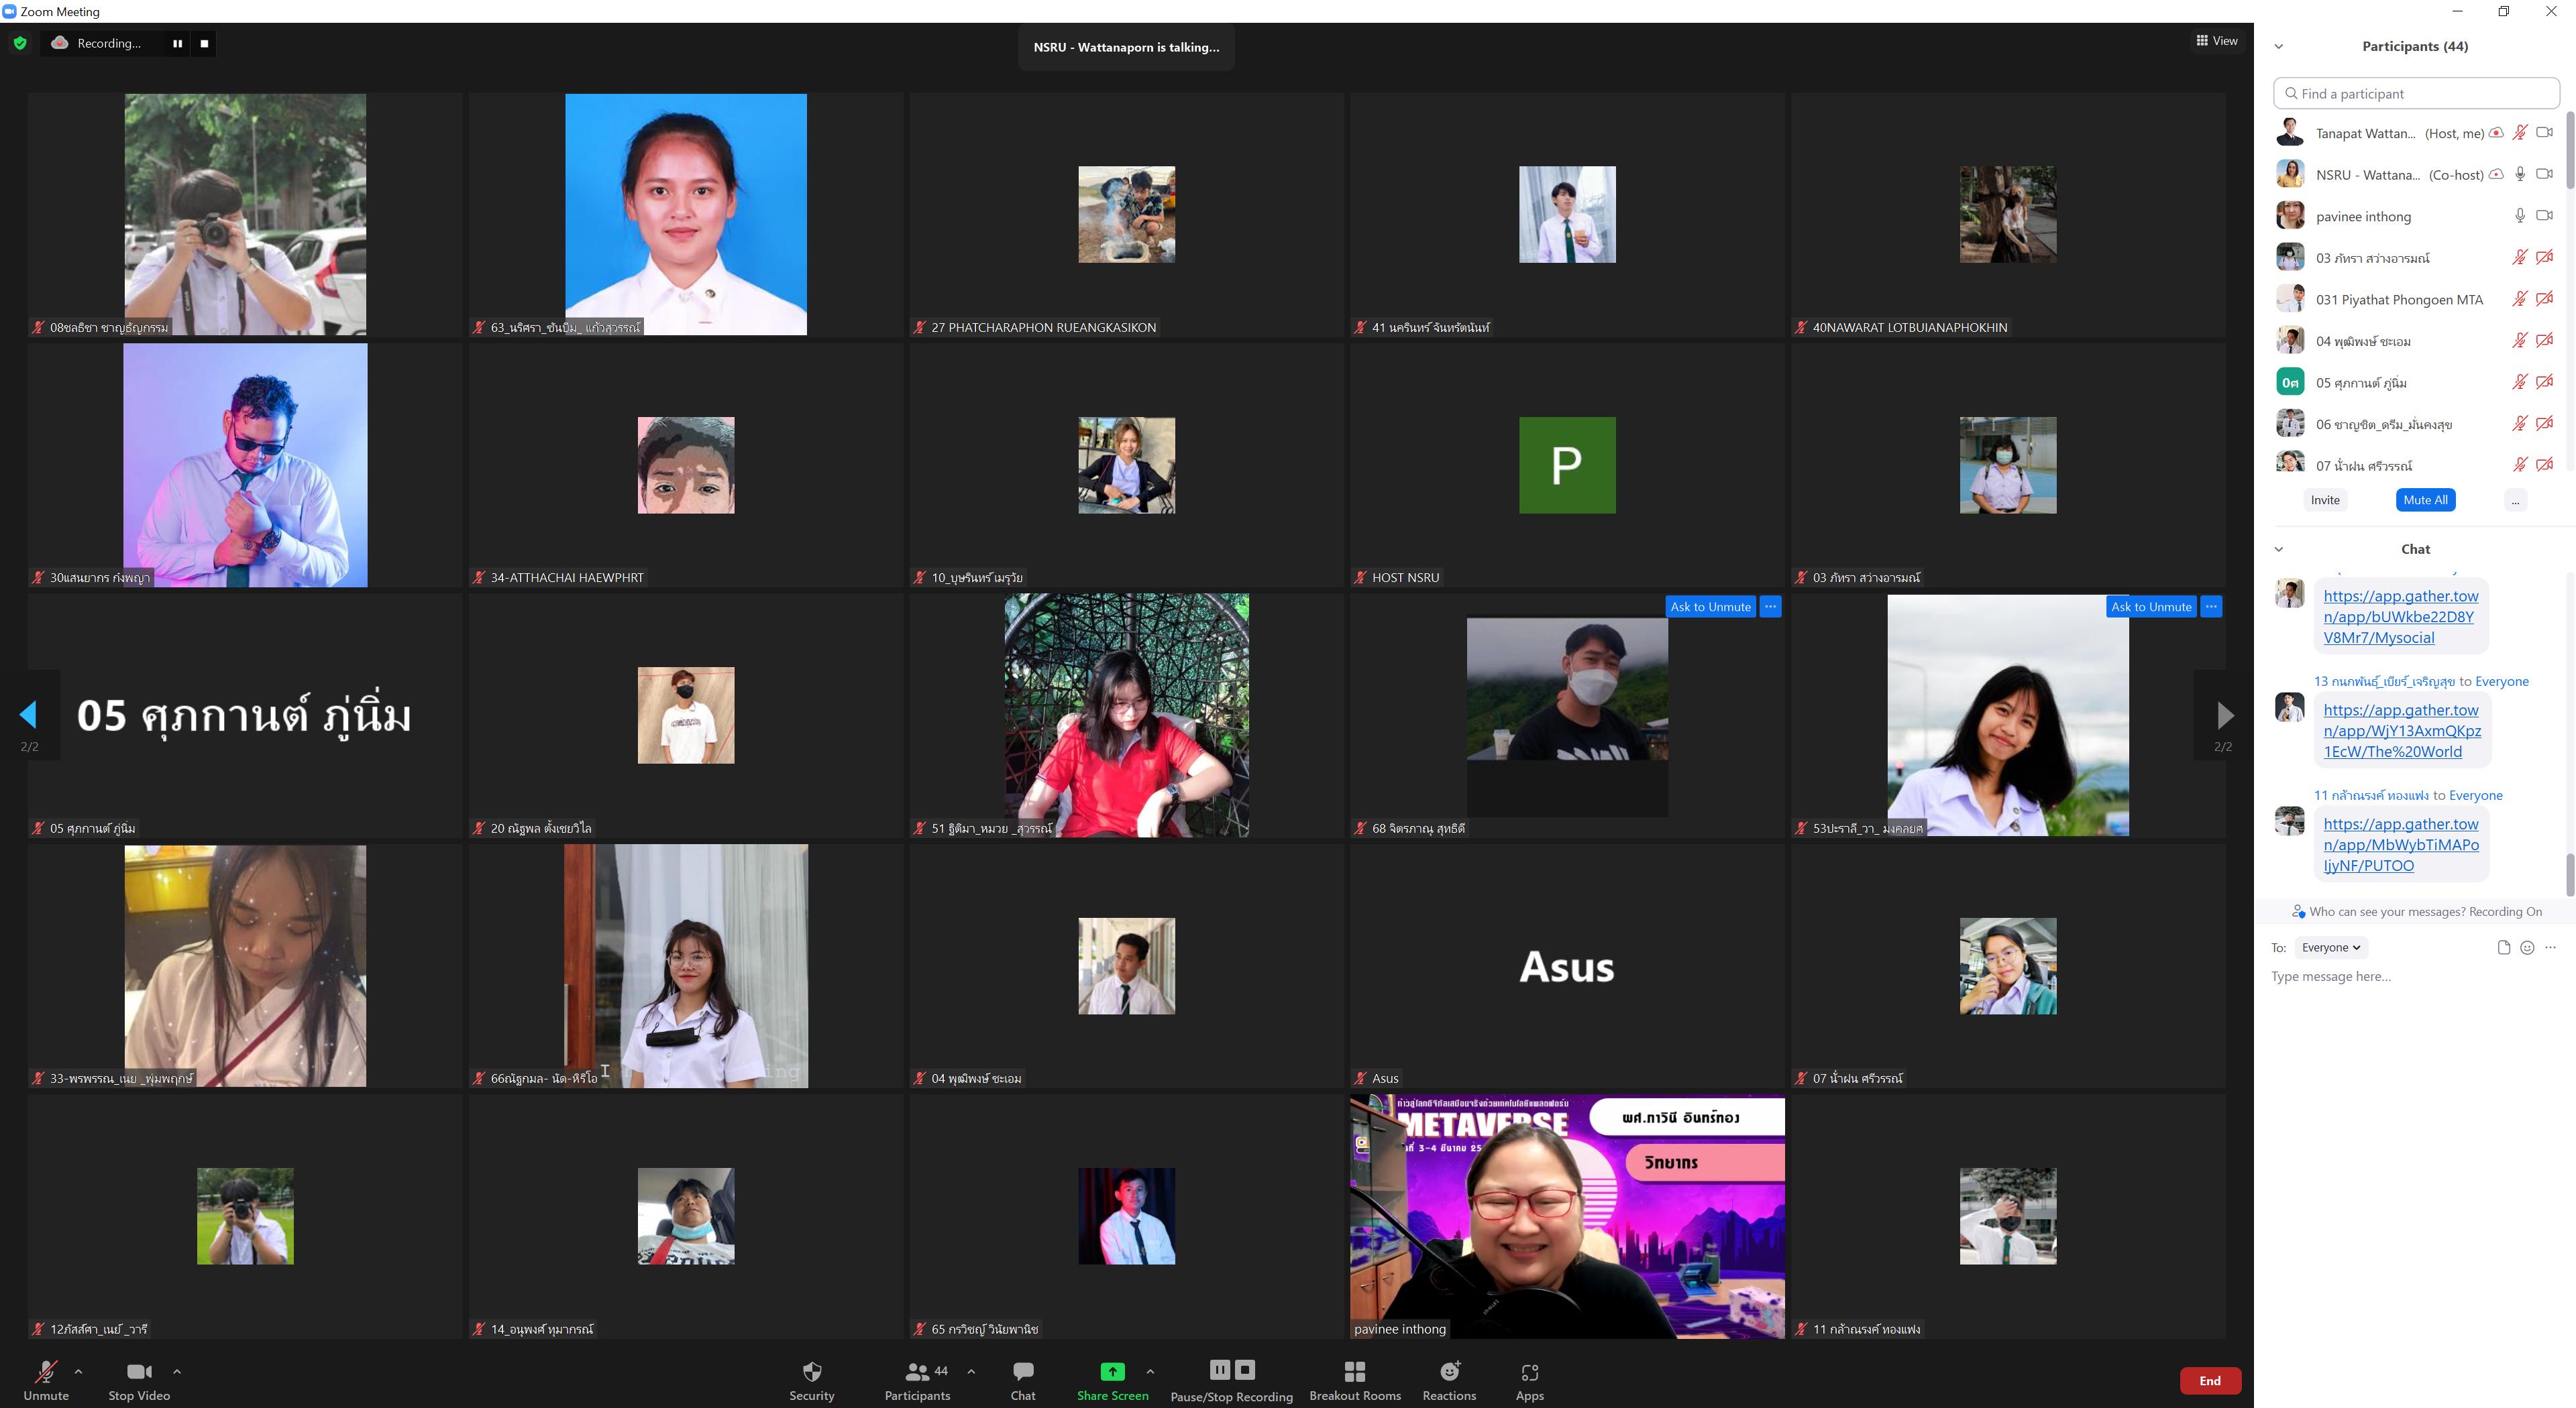Select 04 participant row in list

click(x=2416, y=341)
